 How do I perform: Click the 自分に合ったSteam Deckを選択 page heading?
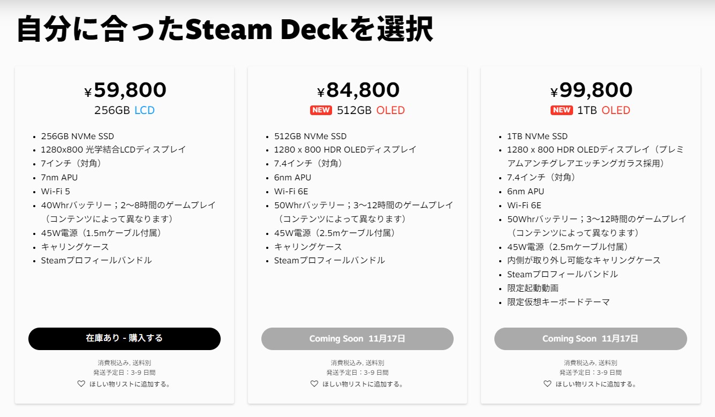click(x=225, y=29)
